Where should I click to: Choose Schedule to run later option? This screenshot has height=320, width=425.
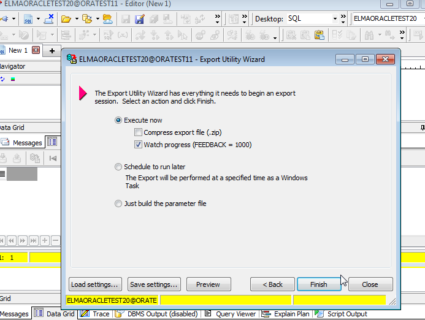coord(118,167)
